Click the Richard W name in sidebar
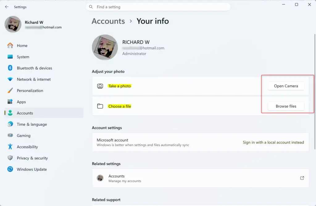 (34, 22)
